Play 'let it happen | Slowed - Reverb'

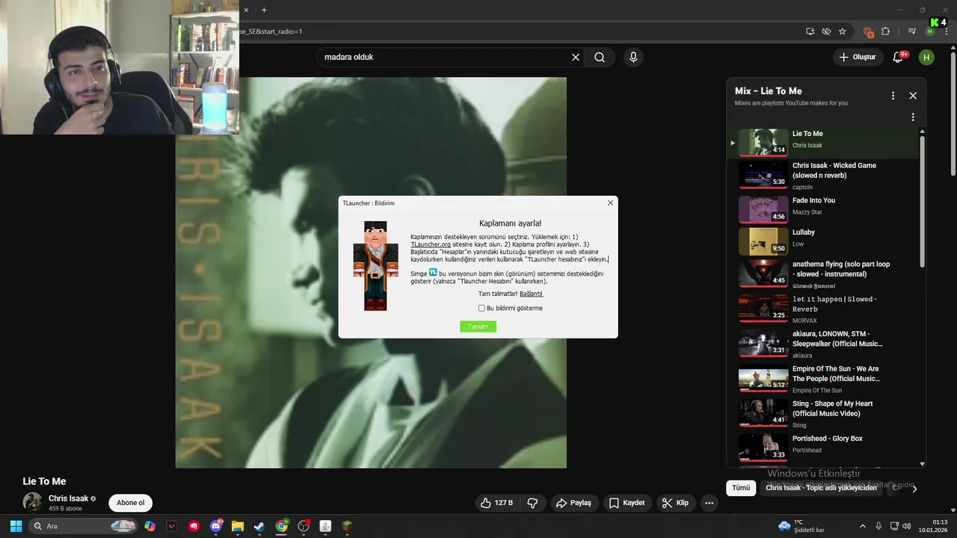click(822, 309)
